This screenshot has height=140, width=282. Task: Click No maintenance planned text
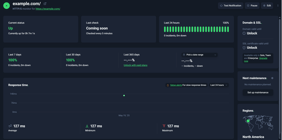pyautogui.click(x=258, y=84)
